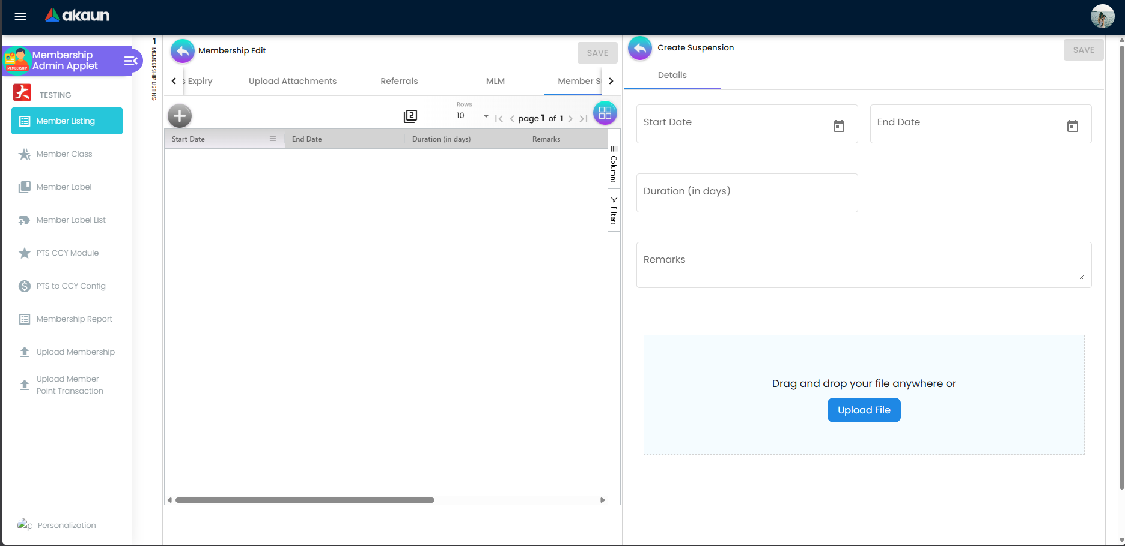Viewport: 1125px width, 546px height.
Task: Switch to the MLM tab
Action: [x=495, y=81]
